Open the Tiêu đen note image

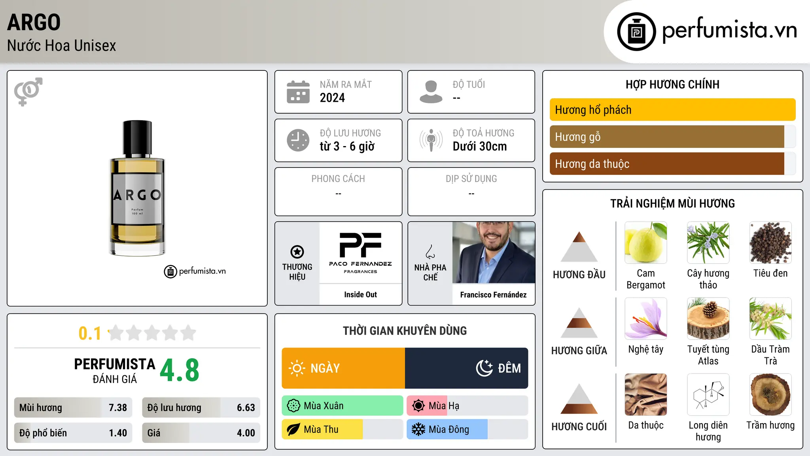coord(770,243)
